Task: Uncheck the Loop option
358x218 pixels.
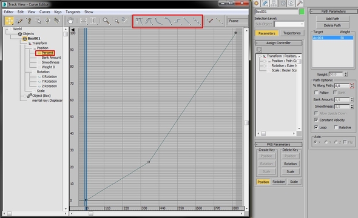Action: coord(316,127)
